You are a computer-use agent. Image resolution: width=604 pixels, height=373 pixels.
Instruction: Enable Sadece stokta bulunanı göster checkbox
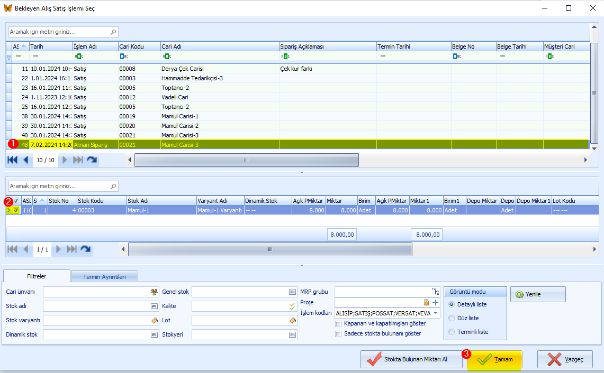pyautogui.click(x=338, y=334)
